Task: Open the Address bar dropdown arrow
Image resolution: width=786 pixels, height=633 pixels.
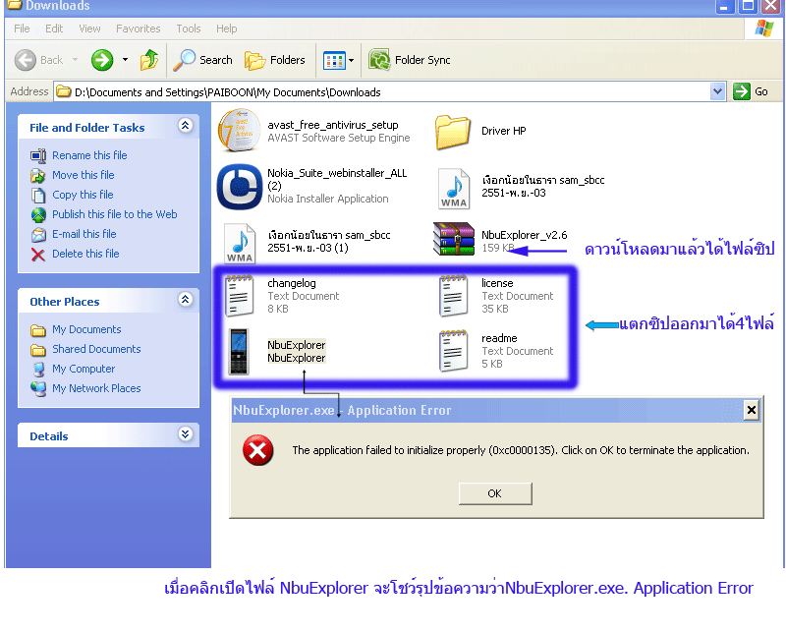Action: click(717, 91)
